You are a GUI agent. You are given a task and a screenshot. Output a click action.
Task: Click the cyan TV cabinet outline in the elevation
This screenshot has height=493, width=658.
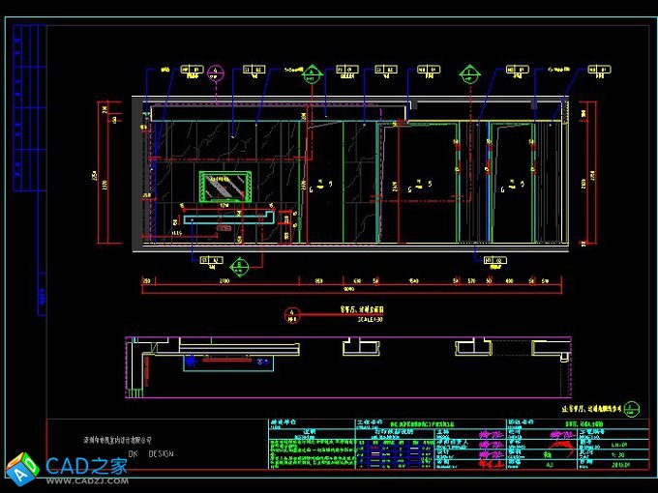coord(224,218)
